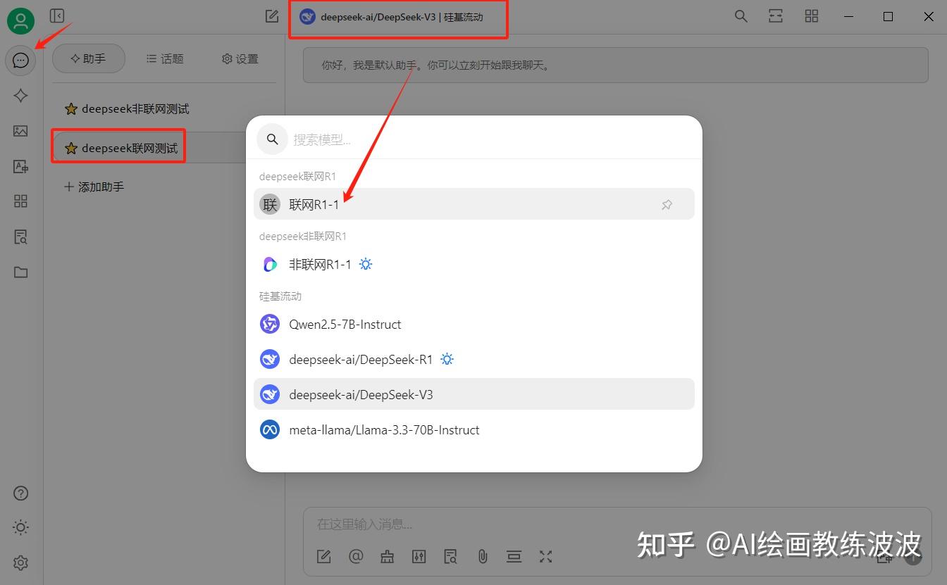947x585 pixels.
Task: Choose the meta-llama/Llama-3.3-70B-Instruct model
Action: (474, 429)
